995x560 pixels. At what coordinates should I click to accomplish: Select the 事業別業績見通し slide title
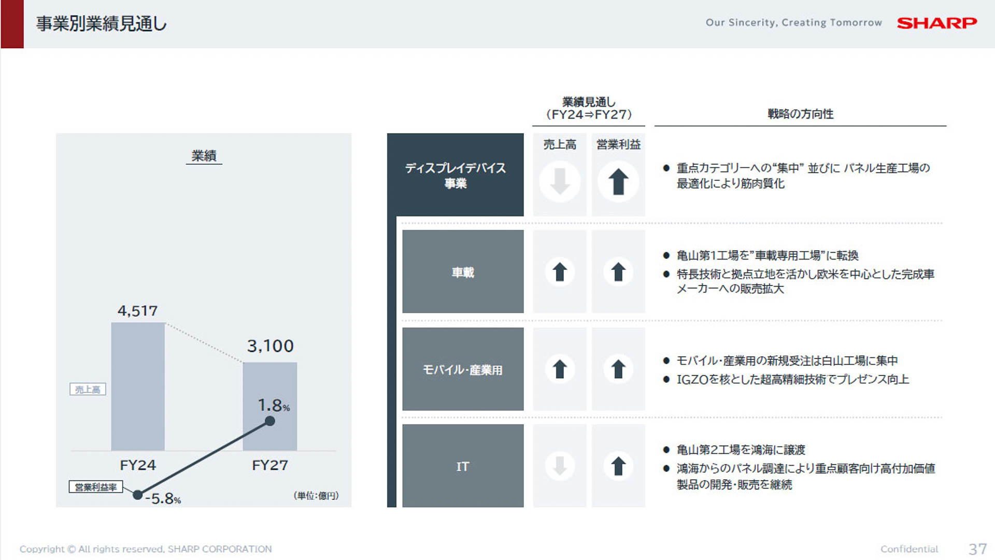click(x=101, y=23)
